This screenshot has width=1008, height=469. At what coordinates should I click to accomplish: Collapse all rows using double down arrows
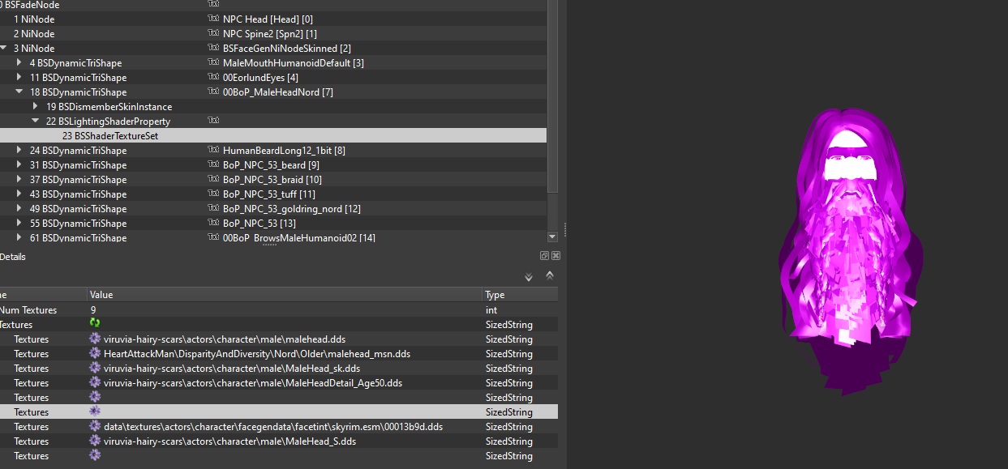529,277
